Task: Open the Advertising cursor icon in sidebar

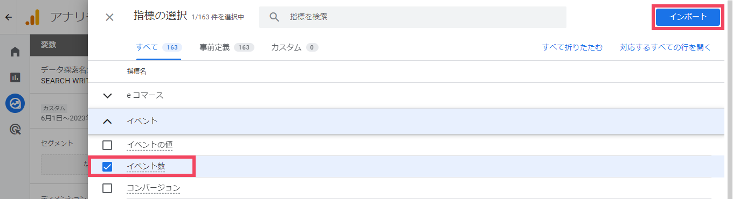Action: coord(15,129)
